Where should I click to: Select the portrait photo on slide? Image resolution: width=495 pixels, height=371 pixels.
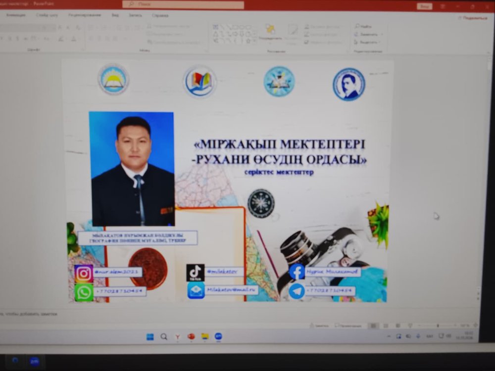point(132,169)
